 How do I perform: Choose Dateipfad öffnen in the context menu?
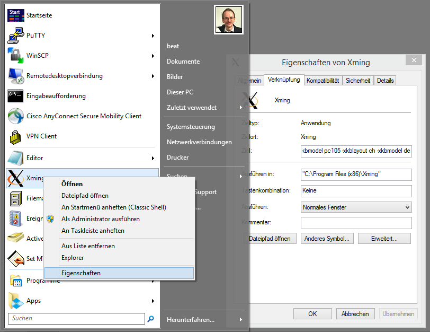119,196
